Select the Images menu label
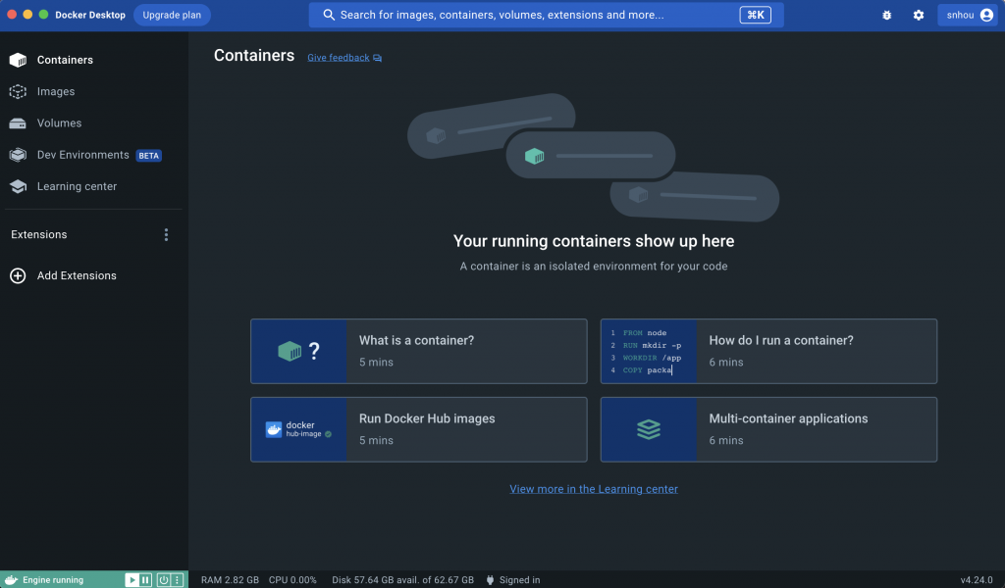This screenshot has width=1005, height=588. pos(56,91)
